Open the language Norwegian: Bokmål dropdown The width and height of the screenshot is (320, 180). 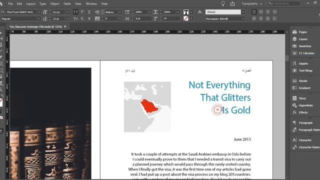coord(243,18)
